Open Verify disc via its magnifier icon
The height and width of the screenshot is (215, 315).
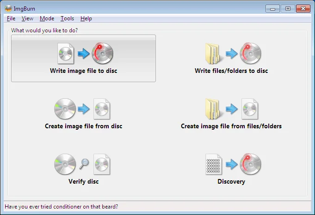click(83, 164)
